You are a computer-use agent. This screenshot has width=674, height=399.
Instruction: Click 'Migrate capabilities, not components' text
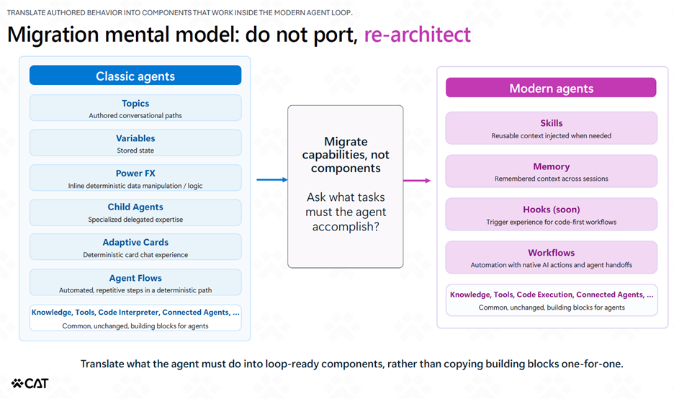[346, 155]
